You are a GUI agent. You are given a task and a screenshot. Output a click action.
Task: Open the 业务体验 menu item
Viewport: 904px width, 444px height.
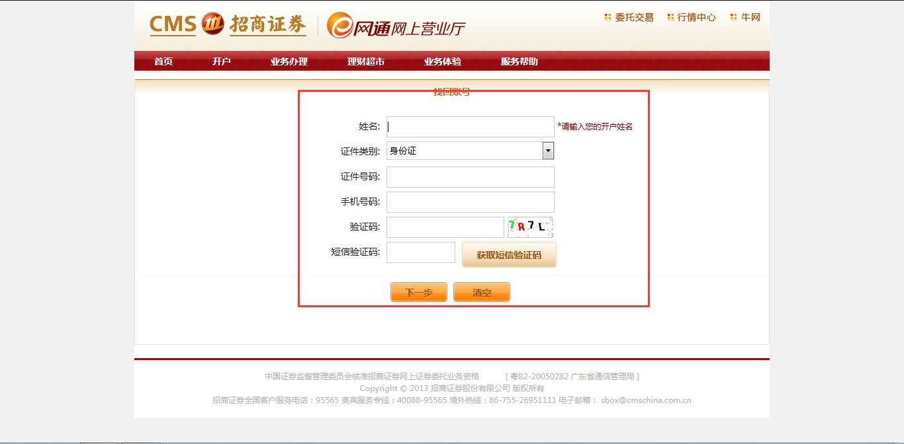point(441,61)
